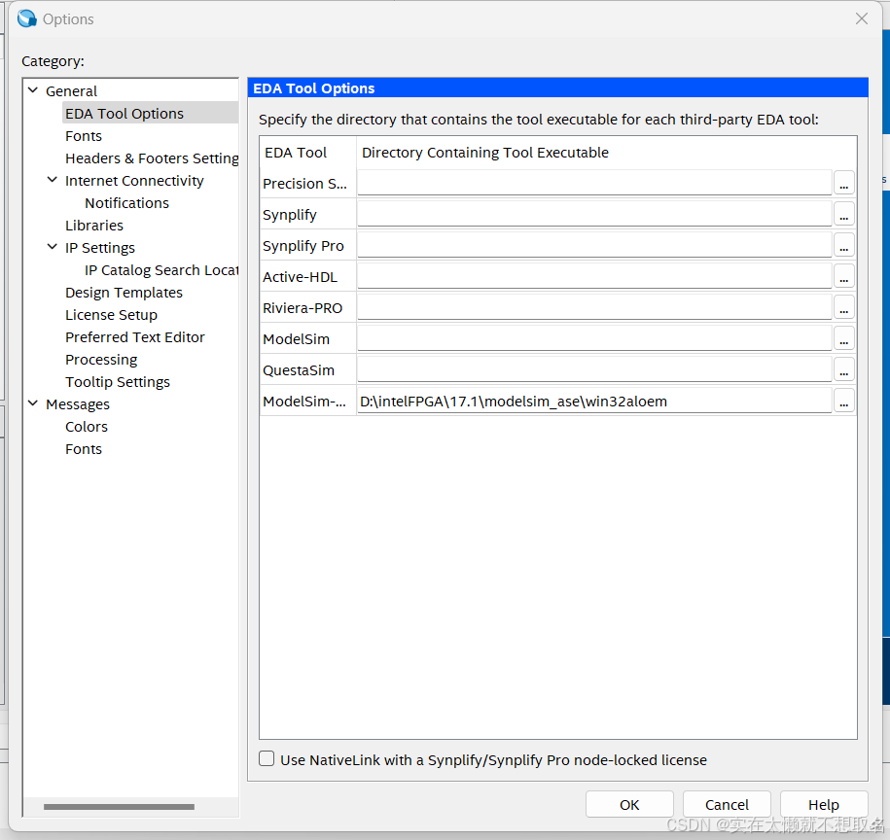Open Help for EDA Tool Options
This screenshot has height=840, width=890.
tap(824, 804)
